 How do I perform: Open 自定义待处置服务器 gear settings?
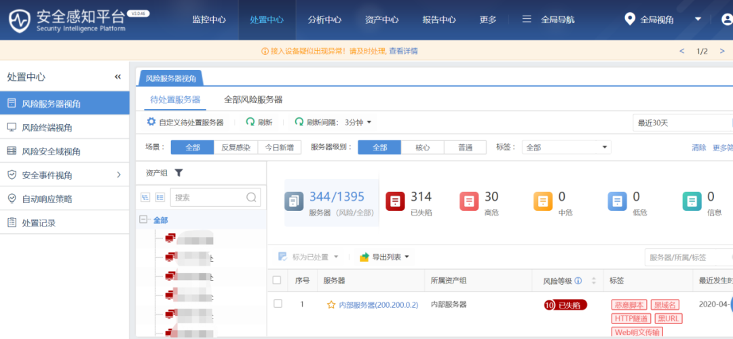coord(151,123)
